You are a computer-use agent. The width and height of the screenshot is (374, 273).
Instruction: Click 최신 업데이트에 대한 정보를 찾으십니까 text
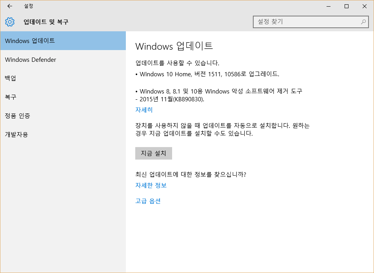(191, 174)
